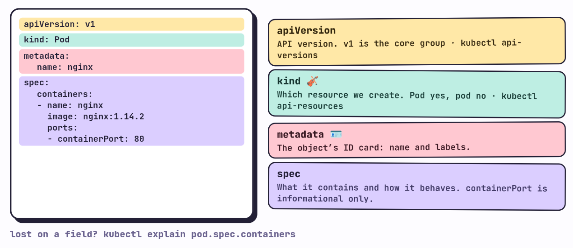Click the 'image: nginx:1.14.2' line

point(95,117)
